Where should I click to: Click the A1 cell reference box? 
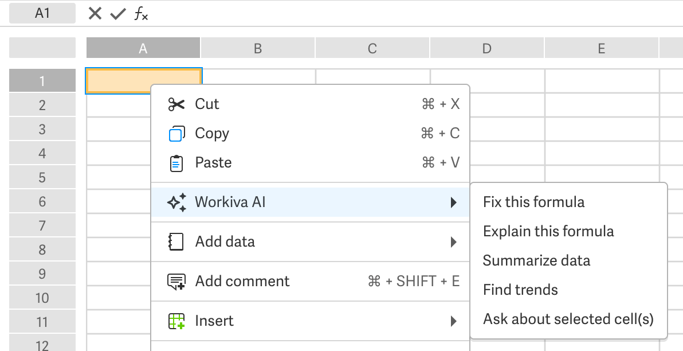[42, 14]
